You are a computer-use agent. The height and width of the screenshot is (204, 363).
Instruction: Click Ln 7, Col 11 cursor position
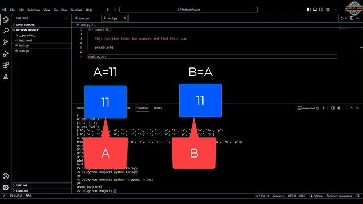[x=261, y=196]
